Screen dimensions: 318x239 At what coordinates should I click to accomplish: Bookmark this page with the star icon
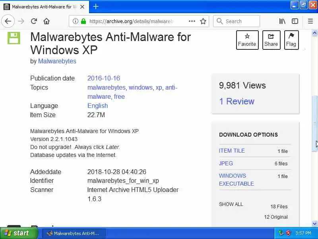click(x=203, y=21)
